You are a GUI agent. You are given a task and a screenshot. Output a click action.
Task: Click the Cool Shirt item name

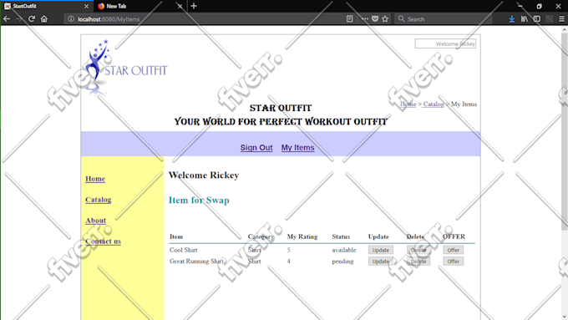point(183,250)
